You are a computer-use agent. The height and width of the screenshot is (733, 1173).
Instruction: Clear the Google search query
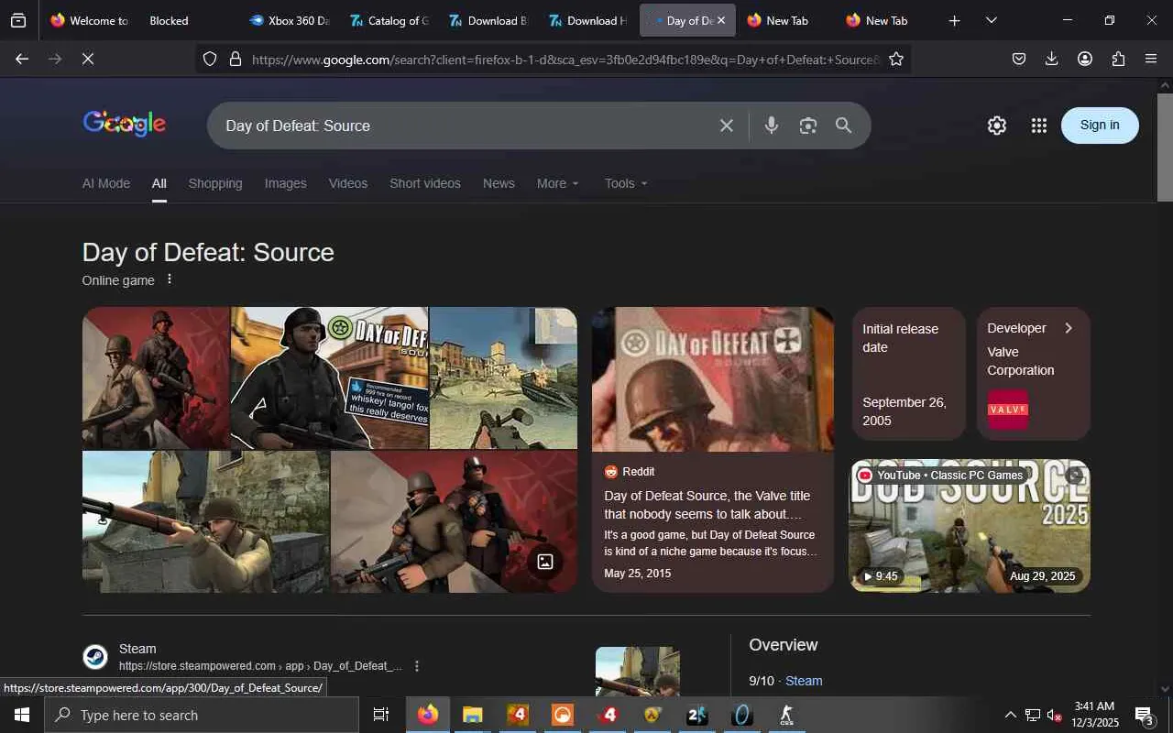(x=727, y=126)
